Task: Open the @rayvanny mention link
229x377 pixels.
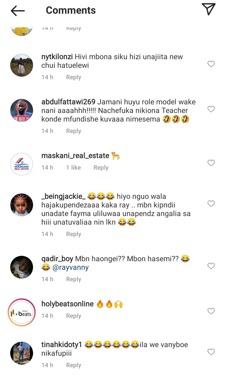Action: pos(70,267)
